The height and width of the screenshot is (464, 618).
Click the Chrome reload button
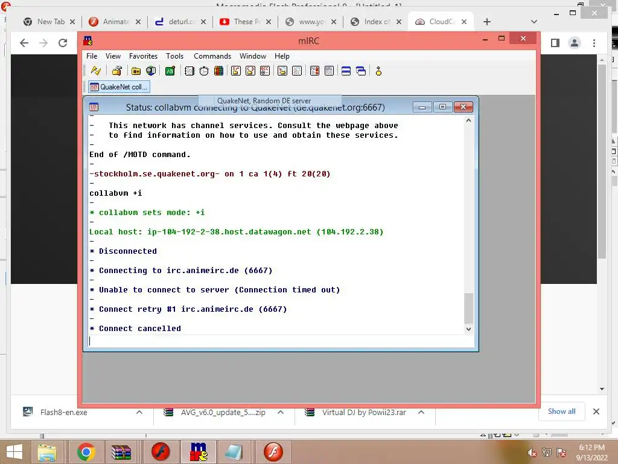tap(63, 43)
